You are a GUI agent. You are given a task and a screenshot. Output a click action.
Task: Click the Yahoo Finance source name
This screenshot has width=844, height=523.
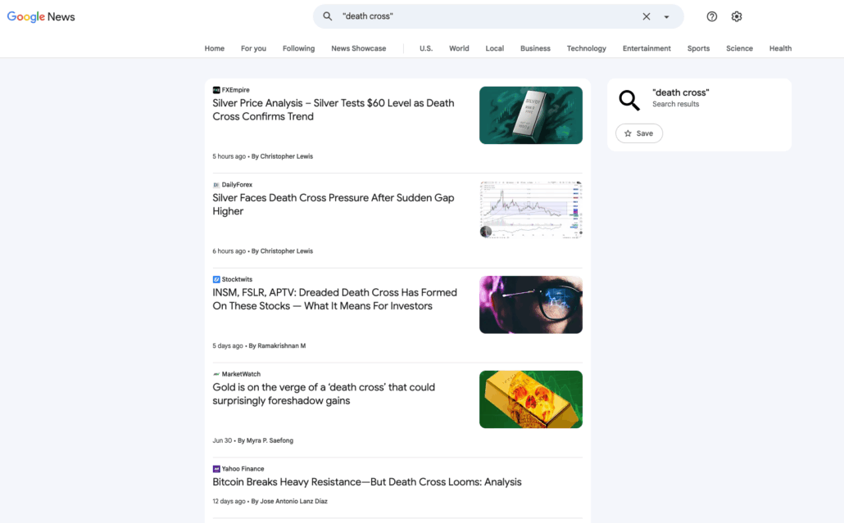pyautogui.click(x=243, y=468)
